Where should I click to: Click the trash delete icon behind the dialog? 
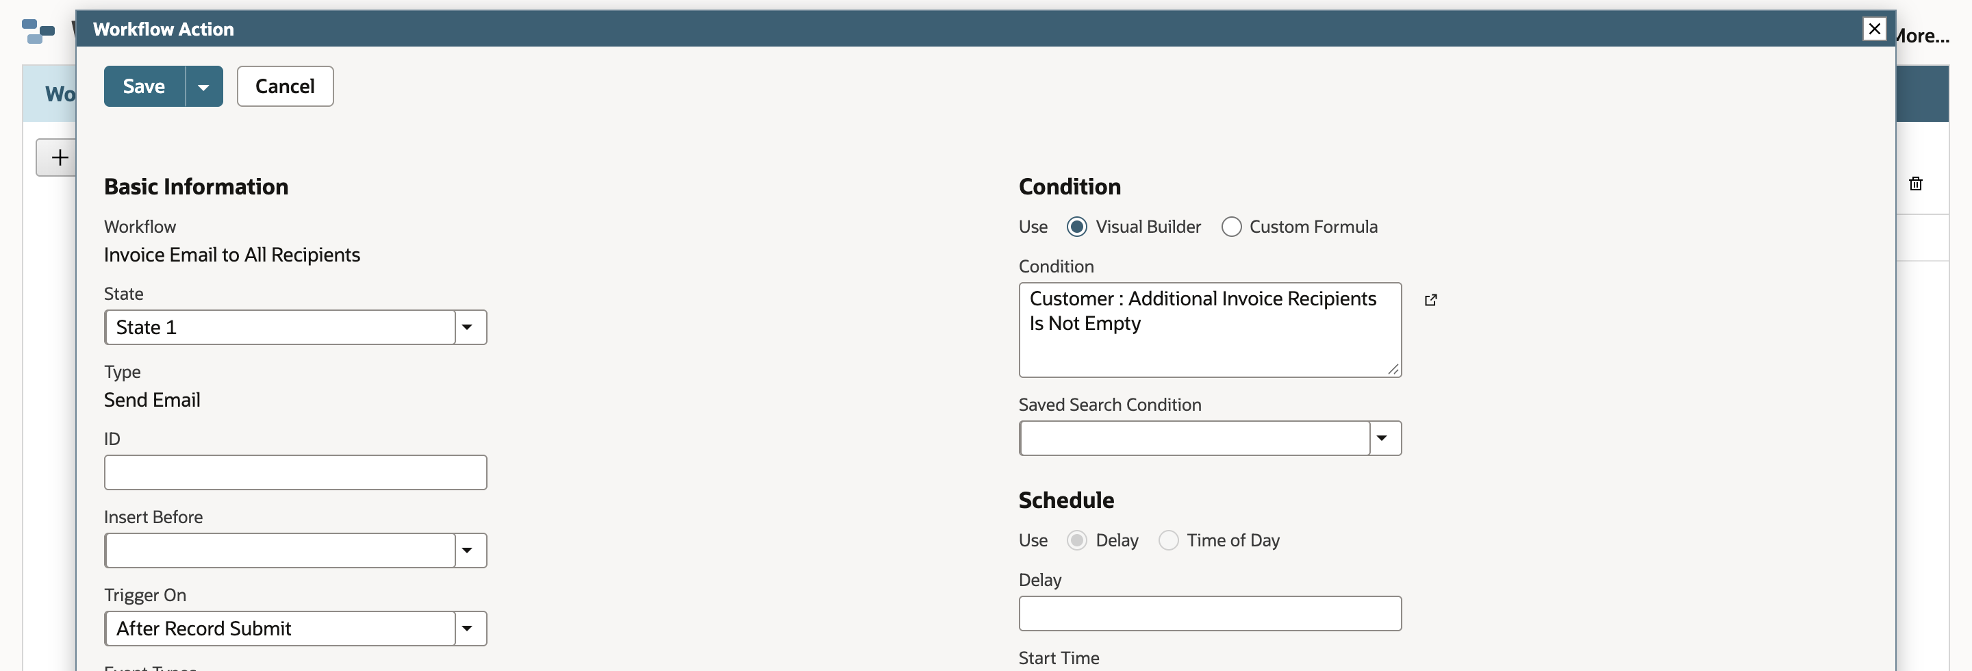(x=1915, y=183)
